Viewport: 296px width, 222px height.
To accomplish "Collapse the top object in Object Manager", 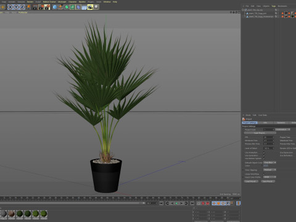I will pyautogui.click(x=243, y=10).
